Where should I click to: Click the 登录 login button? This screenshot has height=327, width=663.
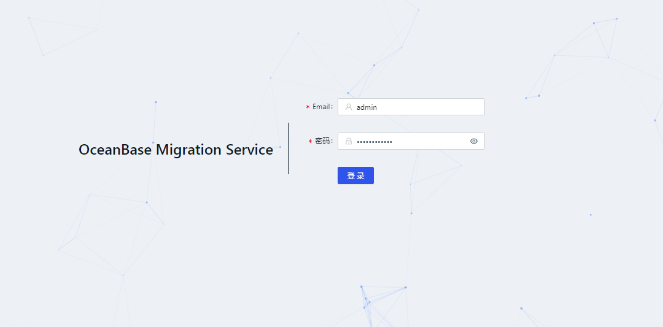(355, 175)
